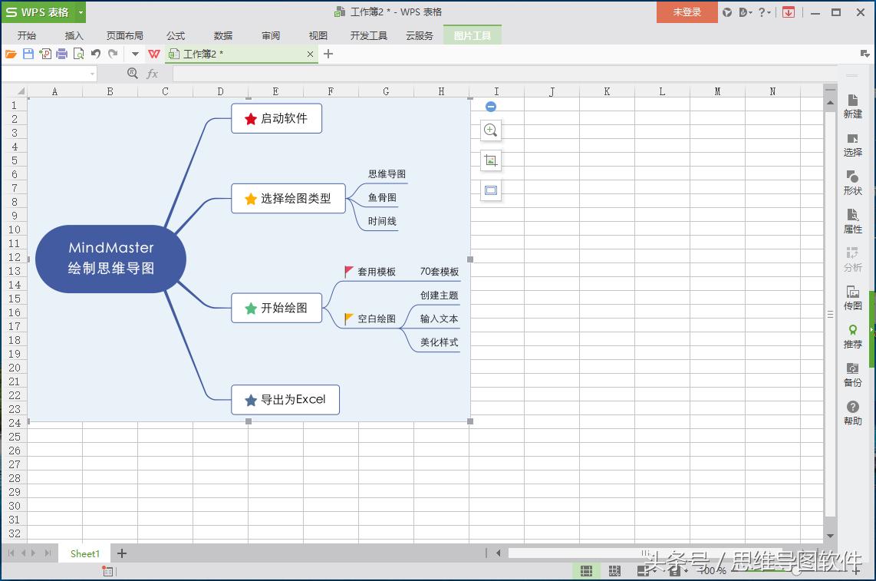Open a file with the Open icon

pyautogui.click(x=10, y=54)
